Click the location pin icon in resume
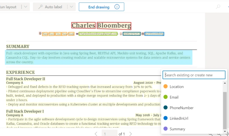 tap(40, 34)
